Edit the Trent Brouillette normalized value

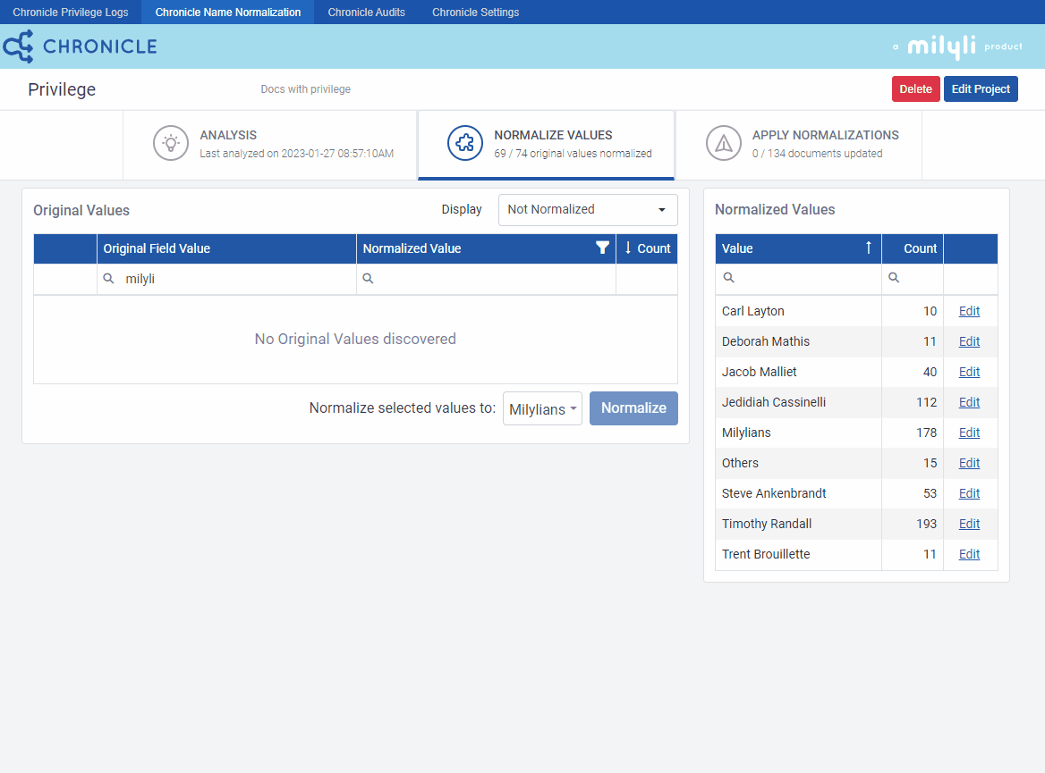[969, 554]
